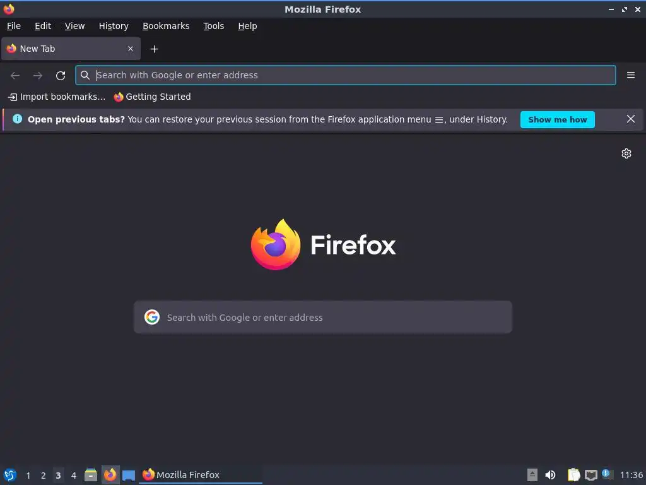
Task: Click the Firefox icon in title bar
Action: click(9, 9)
